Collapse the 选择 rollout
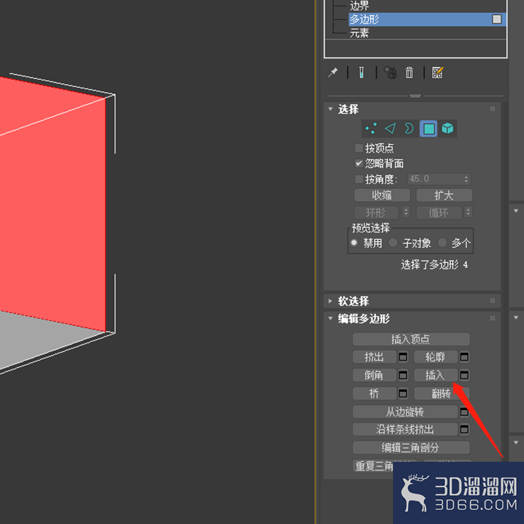This screenshot has height=524, width=524. (331, 109)
